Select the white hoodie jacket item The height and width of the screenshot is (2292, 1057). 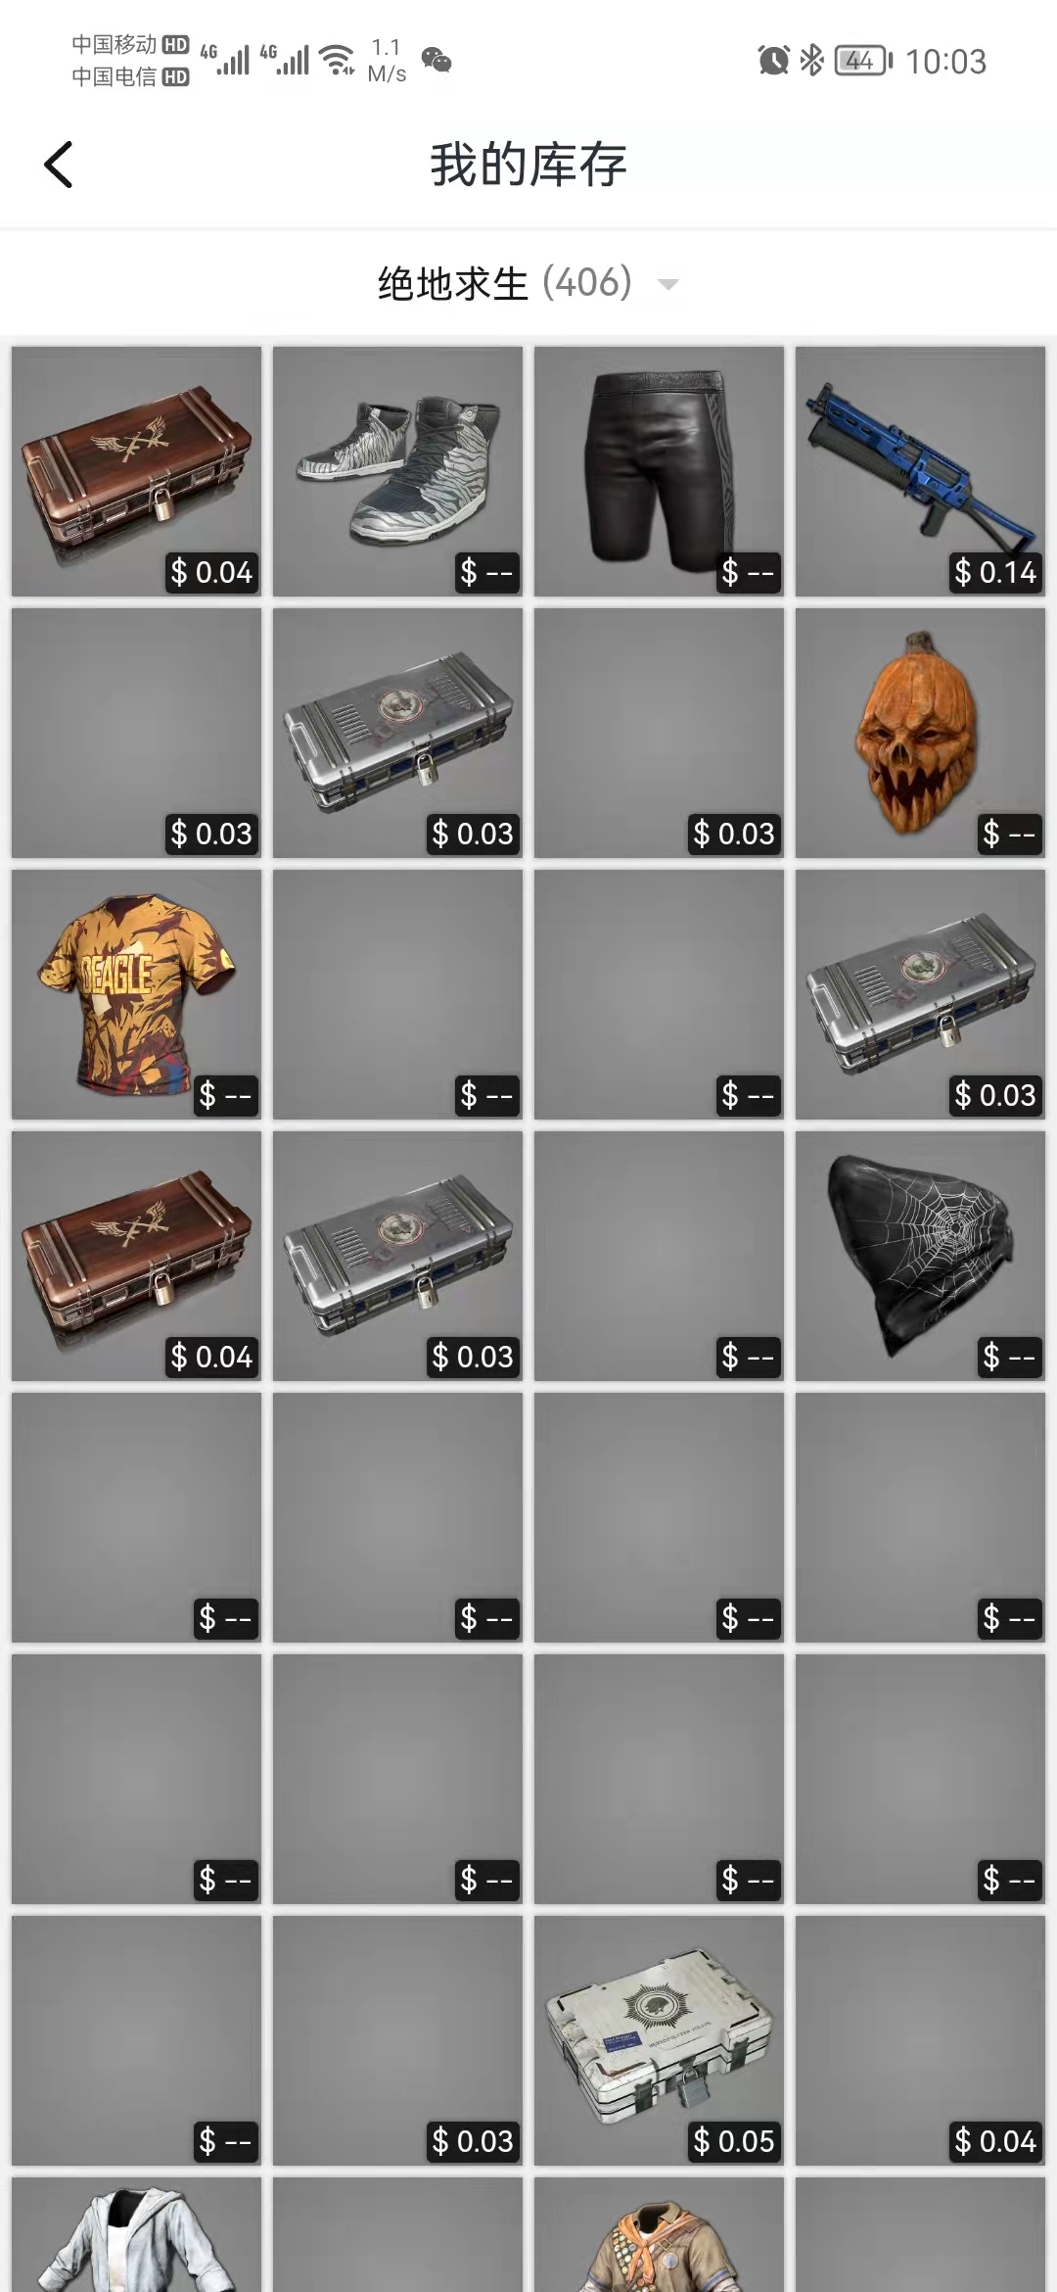pos(136,2234)
